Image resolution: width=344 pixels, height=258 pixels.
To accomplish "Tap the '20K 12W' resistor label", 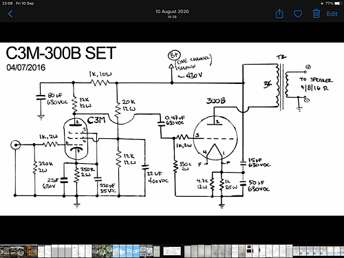I will click(129, 105).
